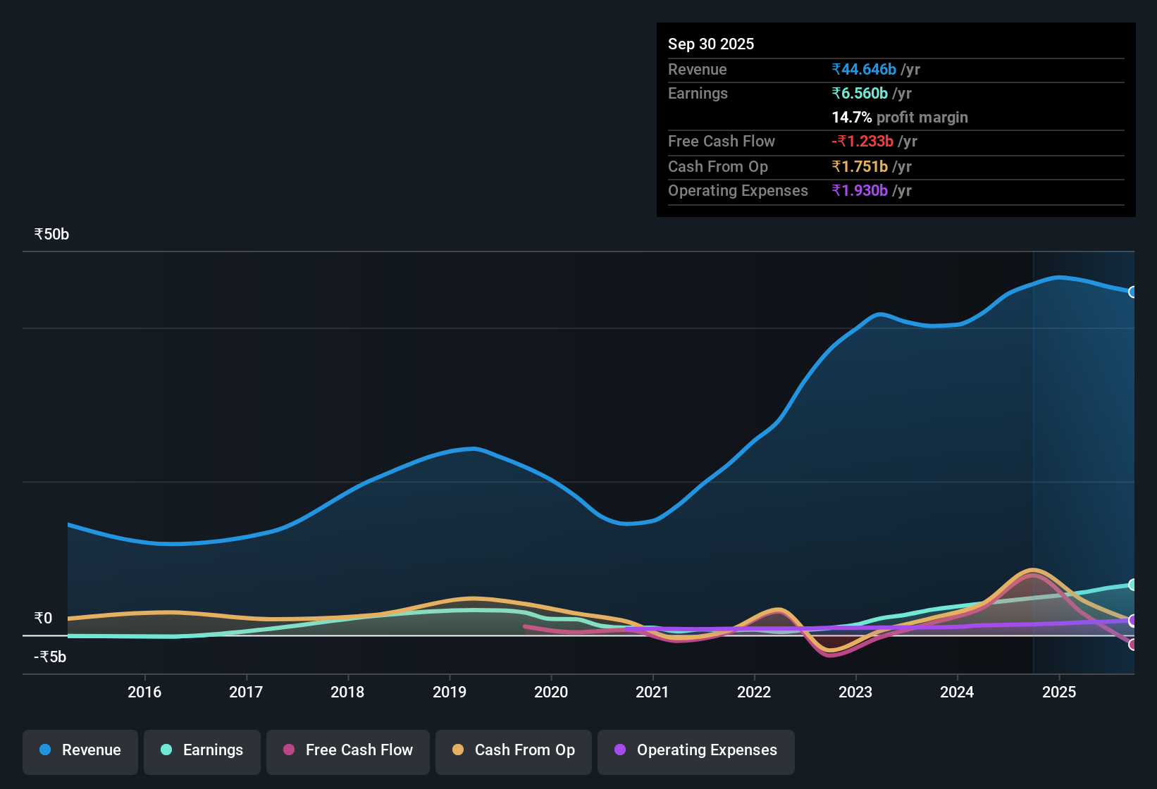Toggle the Cash From Op legend button
Screen dimensions: 1157x789
[x=513, y=752]
